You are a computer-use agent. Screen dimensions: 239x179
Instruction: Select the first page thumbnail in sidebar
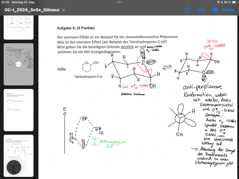19,28
